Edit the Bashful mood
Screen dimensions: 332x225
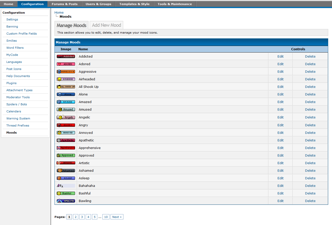pyautogui.click(x=280, y=193)
